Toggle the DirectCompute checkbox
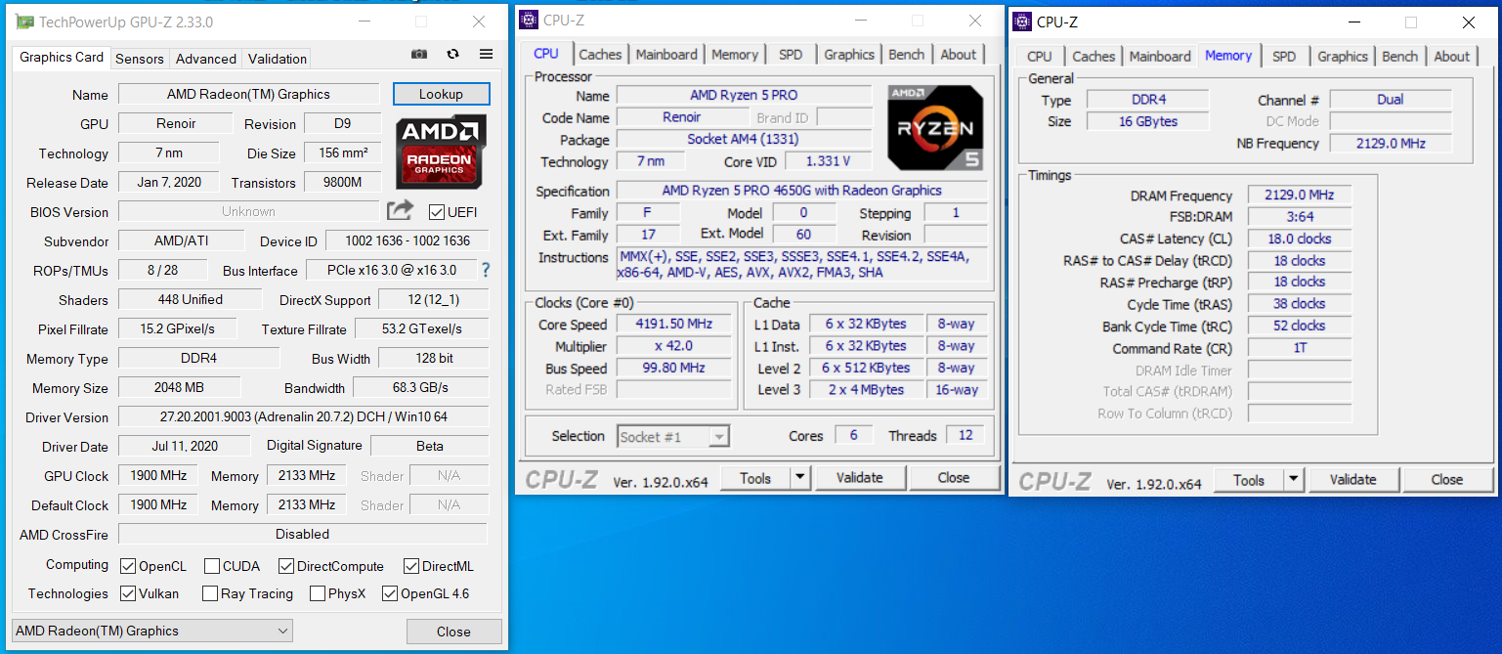The height and width of the screenshot is (654, 1502). click(286, 566)
